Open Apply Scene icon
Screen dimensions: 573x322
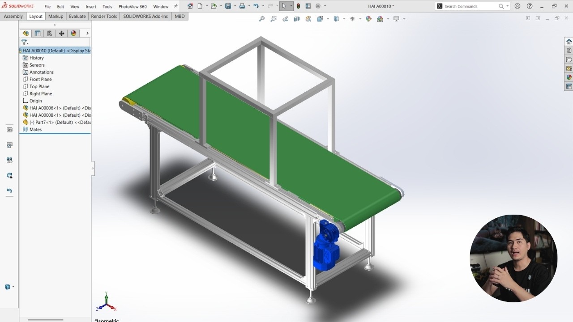pos(380,19)
